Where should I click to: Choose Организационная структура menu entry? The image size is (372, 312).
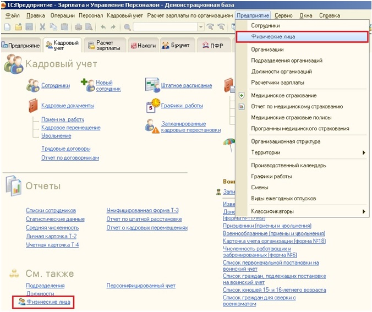pyautogui.click(x=286, y=141)
